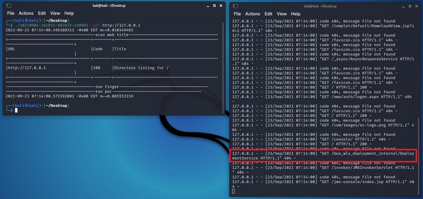This screenshot has height=199, width=423.
Task: Click the terminal icon in the HTTP log window title bar
Action: click(235, 6)
